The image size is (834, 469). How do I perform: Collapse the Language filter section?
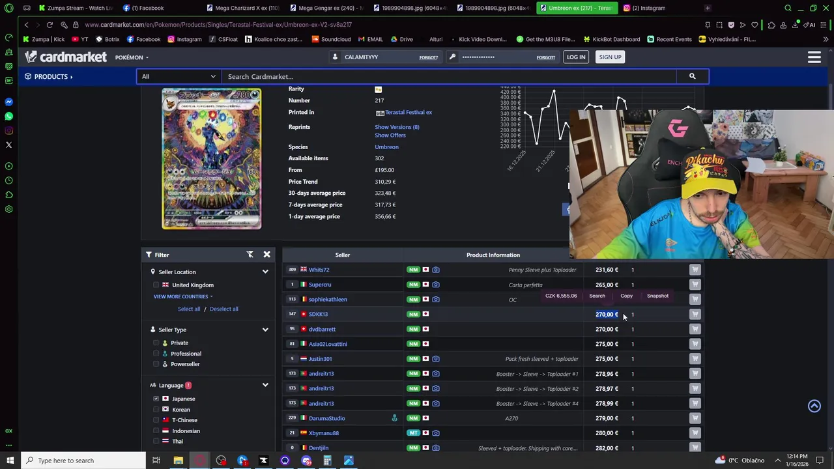coord(265,385)
